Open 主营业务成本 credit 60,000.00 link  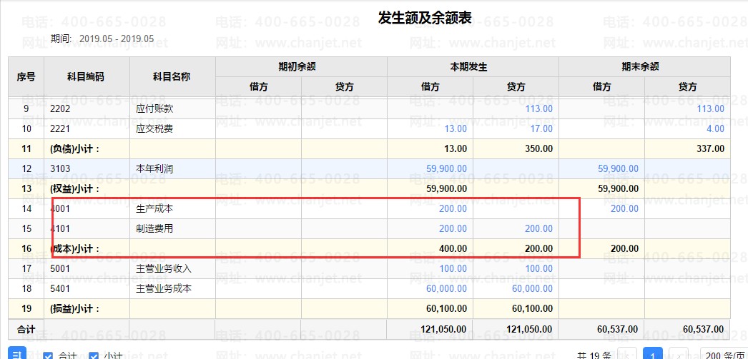point(532,288)
